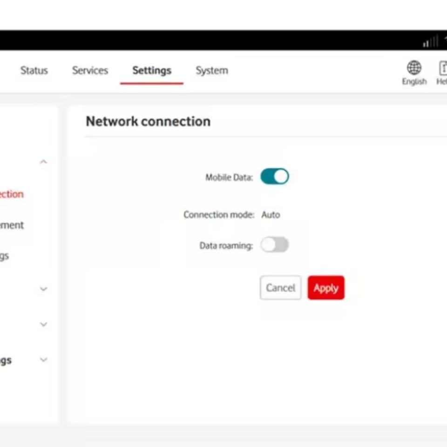447x447 pixels.
Task: Turn off the Mobile Data toggle
Action: 275,176
